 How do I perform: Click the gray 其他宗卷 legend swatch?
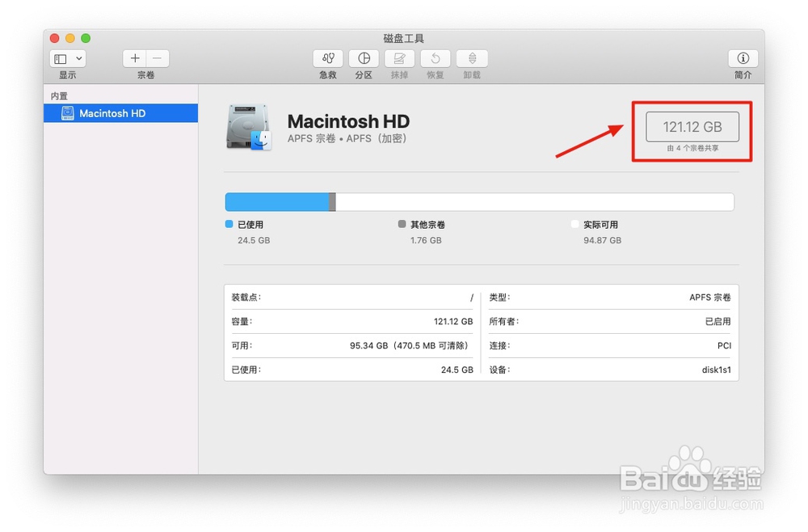click(x=402, y=224)
